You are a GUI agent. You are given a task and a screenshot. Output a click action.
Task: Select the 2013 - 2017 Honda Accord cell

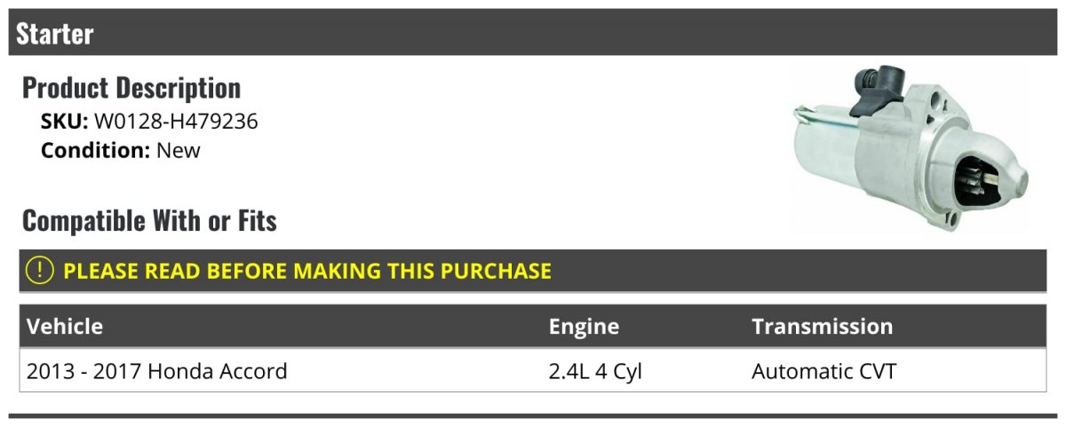tap(157, 371)
